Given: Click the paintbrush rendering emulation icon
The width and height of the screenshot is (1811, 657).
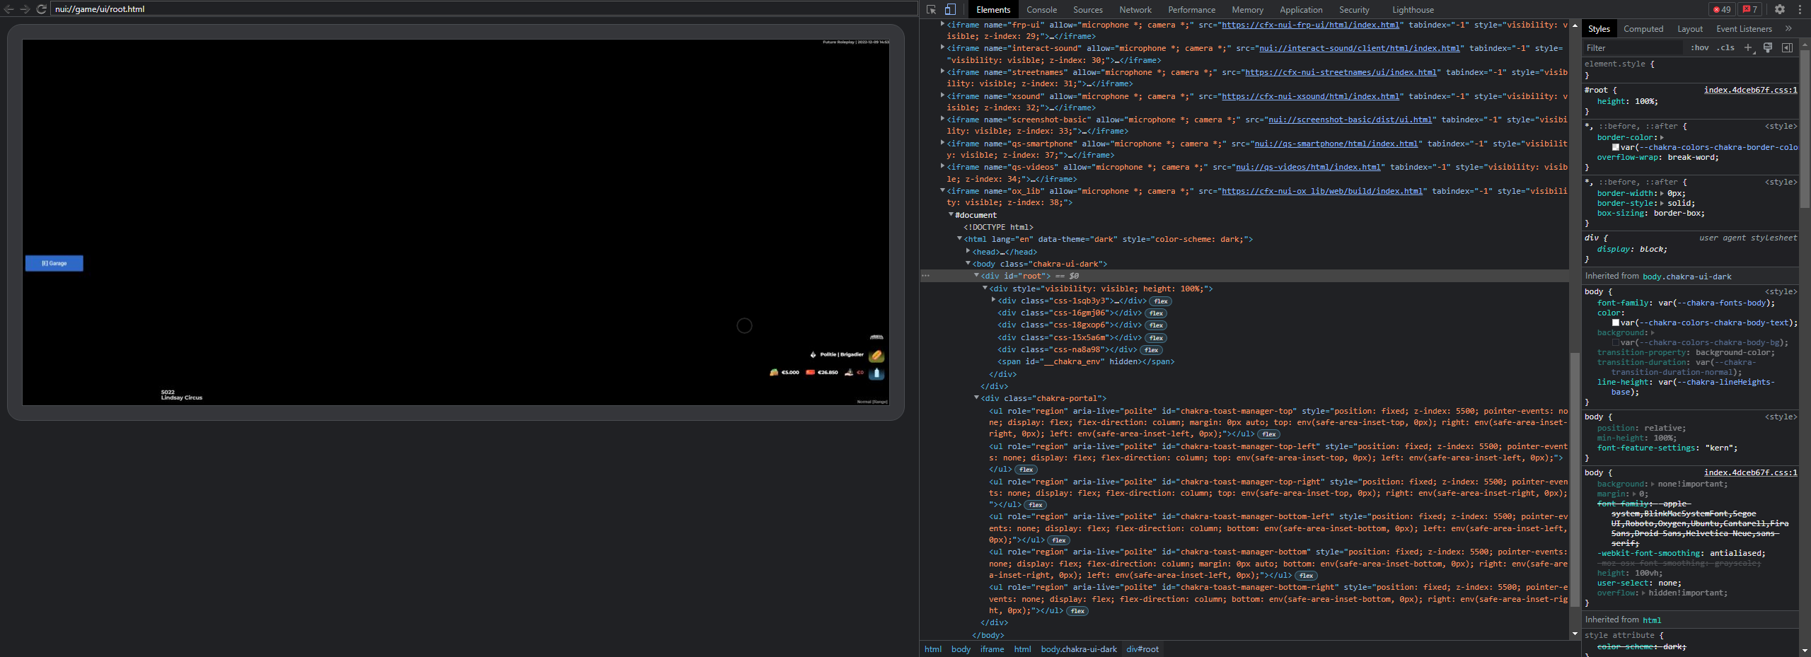Looking at the screenshot, I should pos(1768,48).
